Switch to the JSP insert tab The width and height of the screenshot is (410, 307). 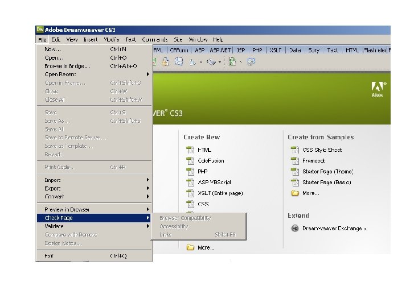click(x=240, y=50)
